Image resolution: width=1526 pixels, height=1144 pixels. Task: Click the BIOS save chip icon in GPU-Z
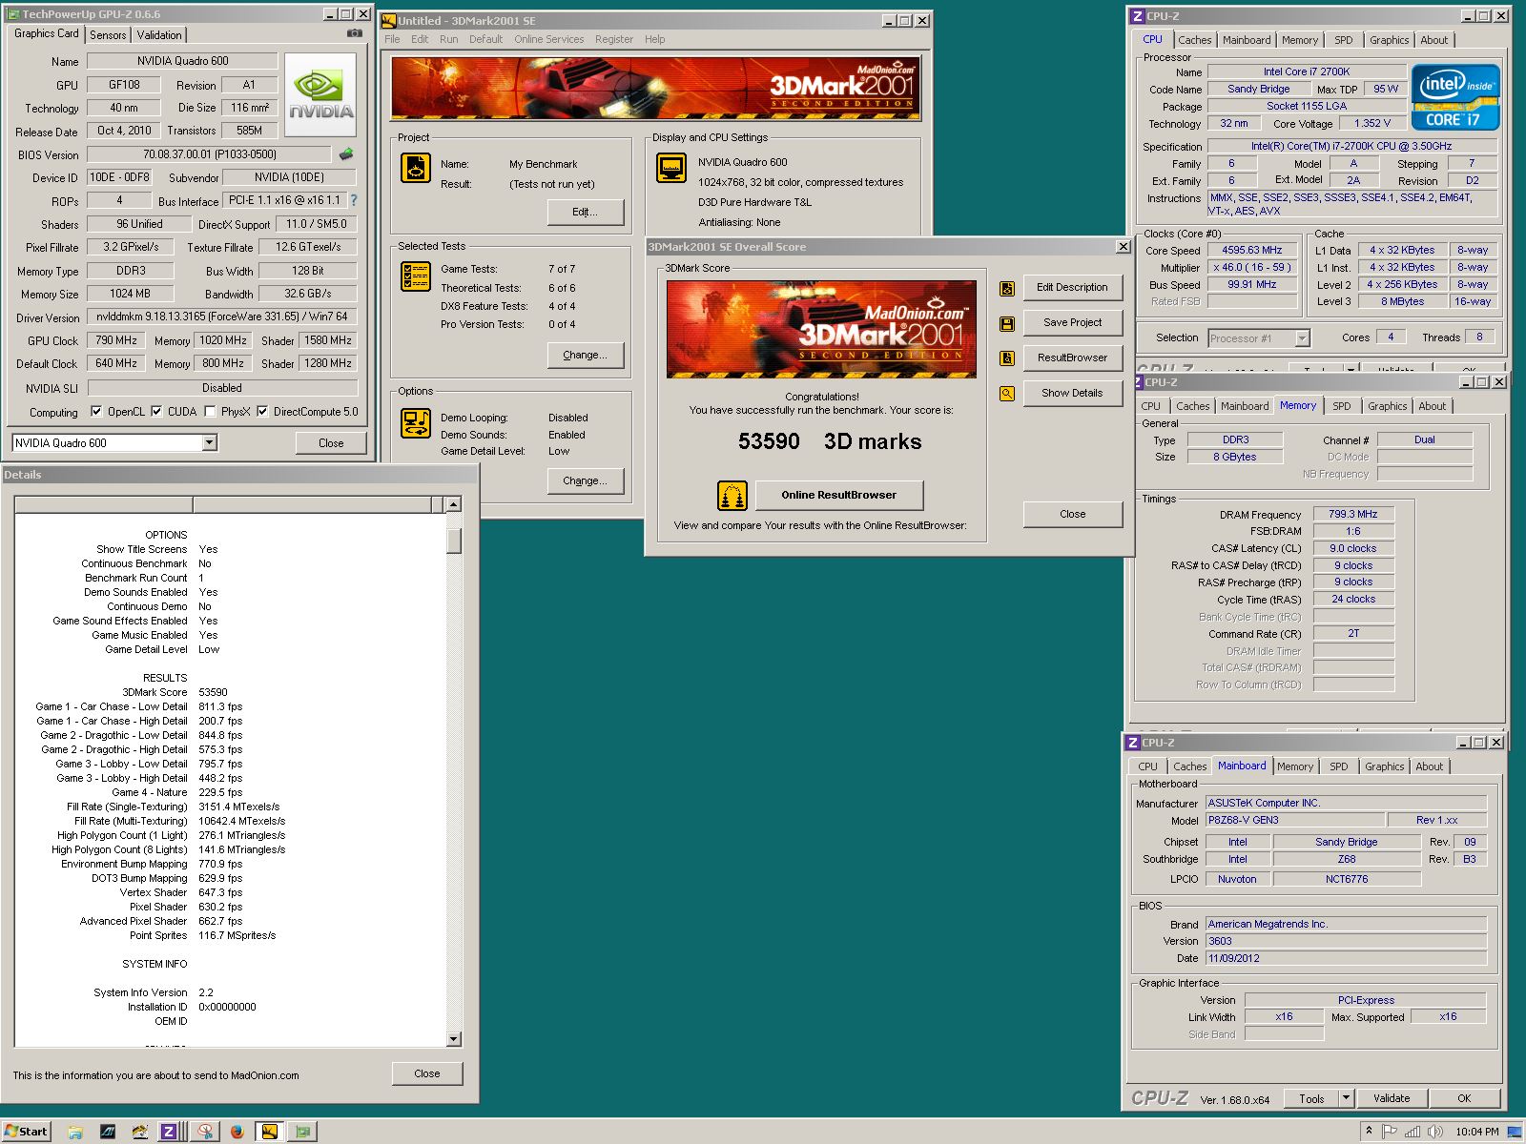point(346,153)
